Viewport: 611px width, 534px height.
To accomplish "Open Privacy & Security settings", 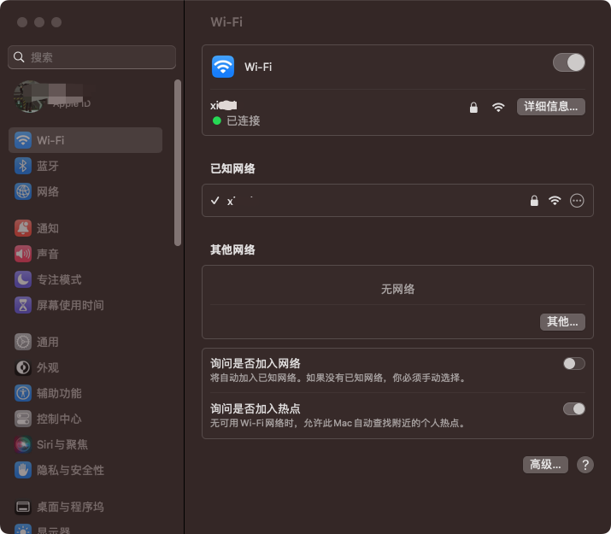I will click(x=70, y=470).
